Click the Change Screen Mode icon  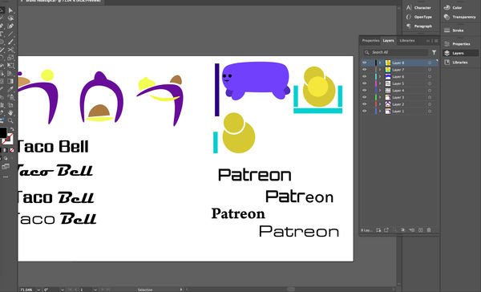[6, 167]
